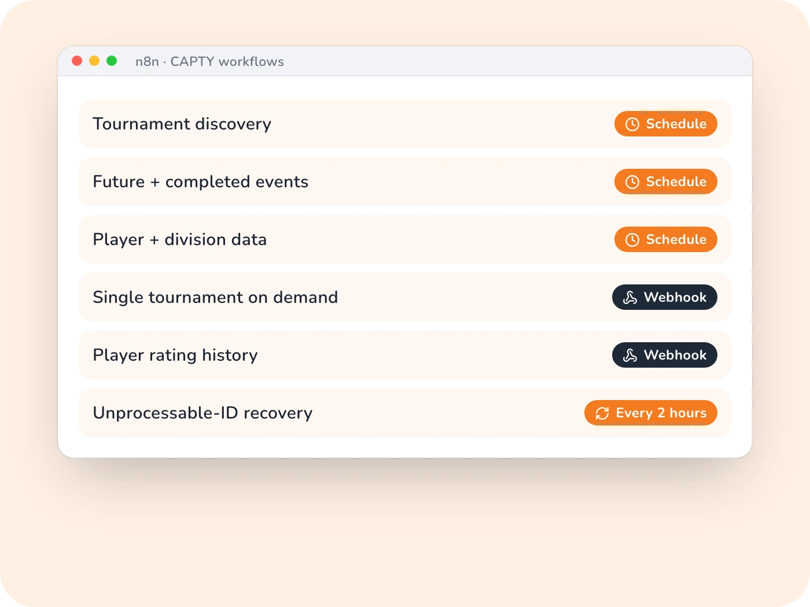Select the Single tournament on demand name

[215, 297]
